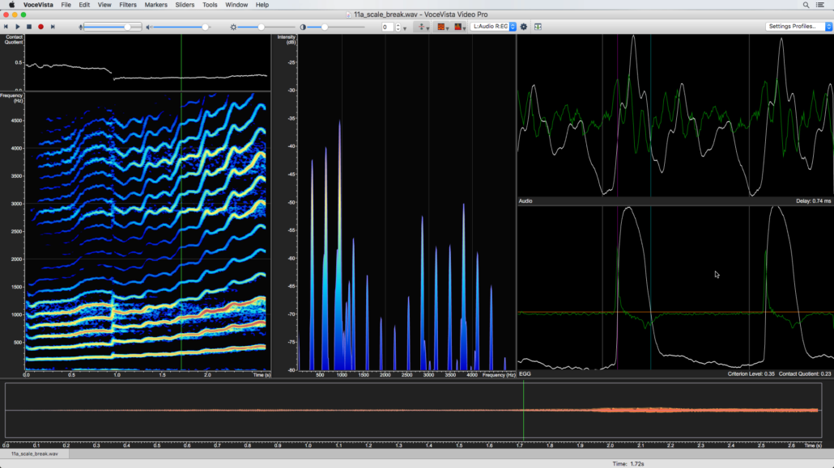Click the Settings Profiles button

point(794,27)
